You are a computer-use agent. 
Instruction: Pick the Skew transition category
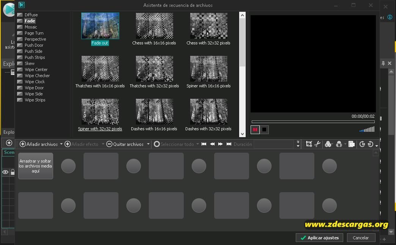click(x=30, y=63)
